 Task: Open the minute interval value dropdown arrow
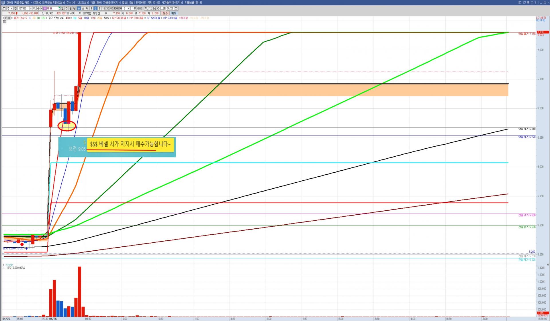pyautogui.click(x=128, y=9)
